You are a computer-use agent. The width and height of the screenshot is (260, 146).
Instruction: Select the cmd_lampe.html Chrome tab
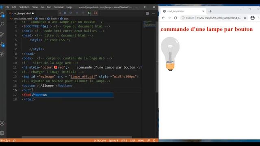click(183, 11)
